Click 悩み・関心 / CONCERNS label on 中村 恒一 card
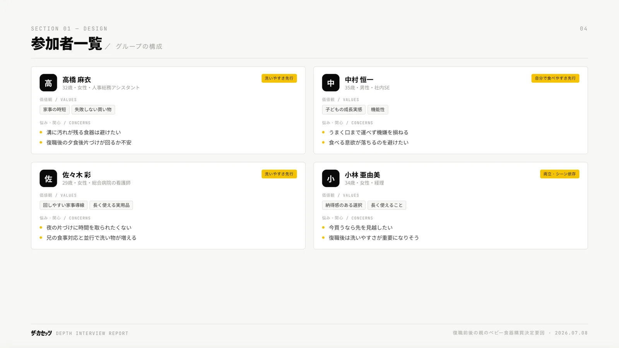 [x=347, y=123]
